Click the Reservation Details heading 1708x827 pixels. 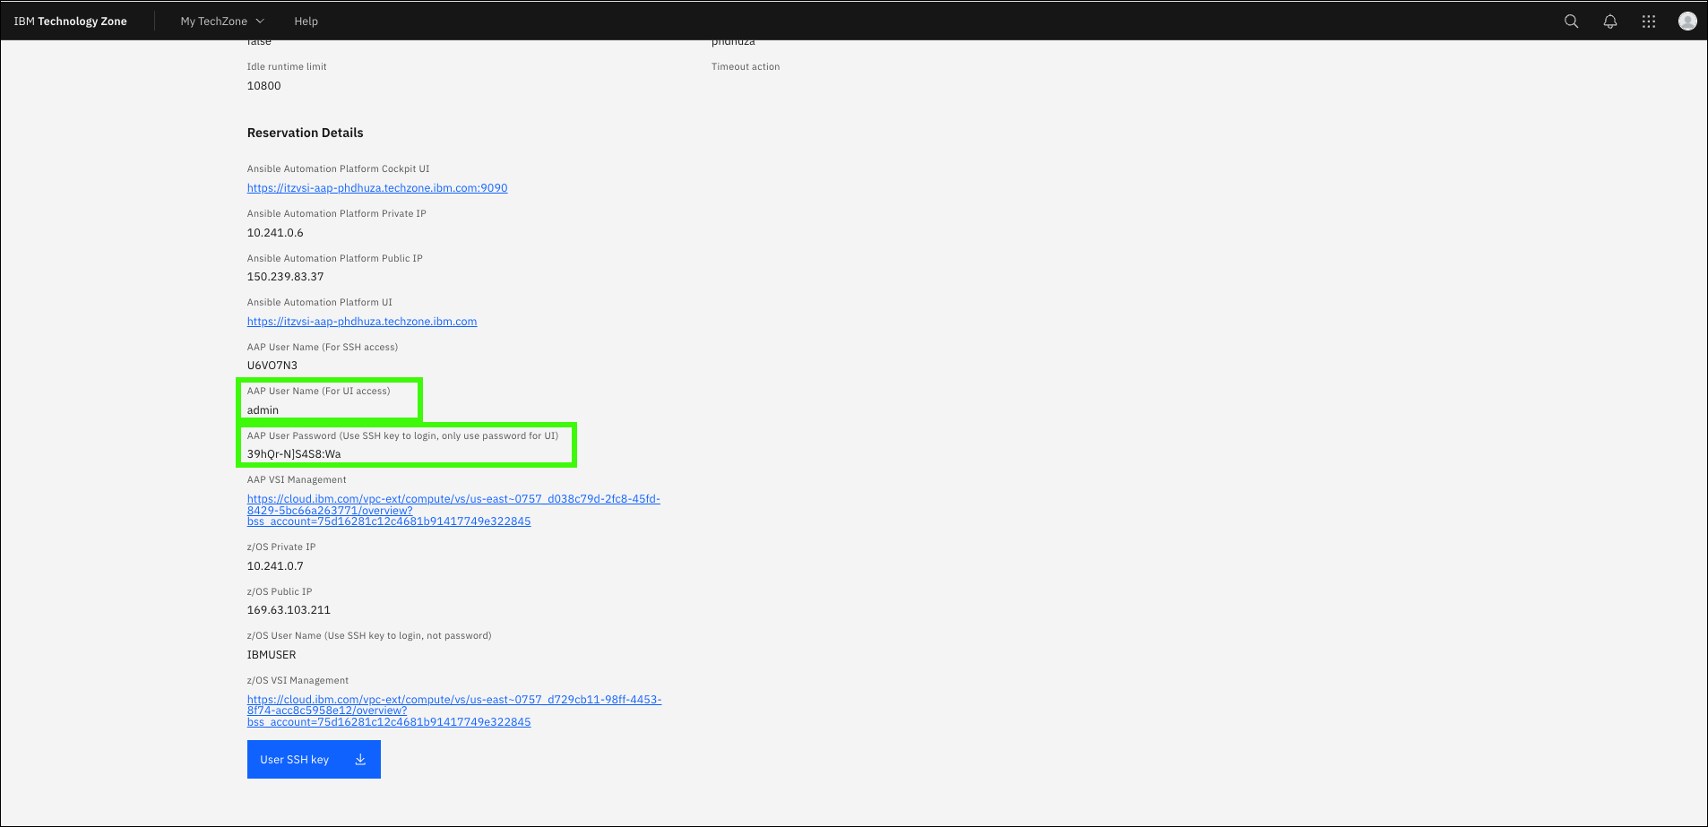(x=305, y=133)
